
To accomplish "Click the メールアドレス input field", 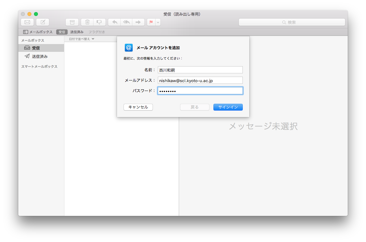I will pos(200,80).
